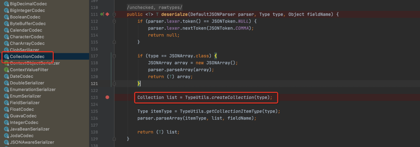Click the class icon next to BooleanCodec
The image size is (420, 147).
(x=6, y=17)
